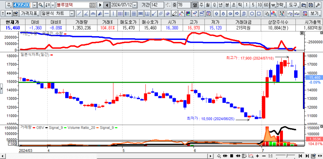Screen dimensions: 323x159
Task: Switch chart period to weekly (주)
Action: point(201,5)
